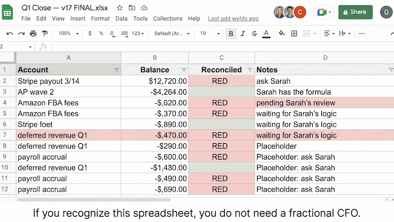Check the cloud save status icon

coord(144,8)
